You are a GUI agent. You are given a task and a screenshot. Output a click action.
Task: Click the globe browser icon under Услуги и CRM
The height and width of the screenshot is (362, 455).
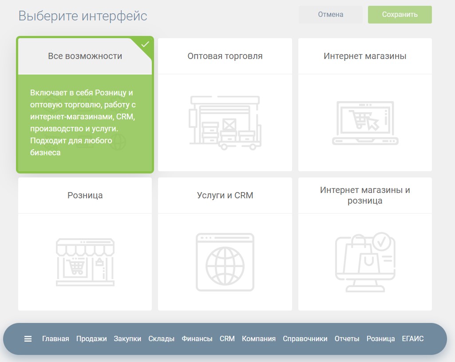click(225, 262)
